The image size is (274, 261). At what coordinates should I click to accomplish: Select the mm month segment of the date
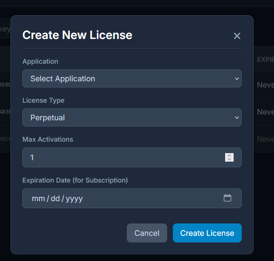click(38, 199)
